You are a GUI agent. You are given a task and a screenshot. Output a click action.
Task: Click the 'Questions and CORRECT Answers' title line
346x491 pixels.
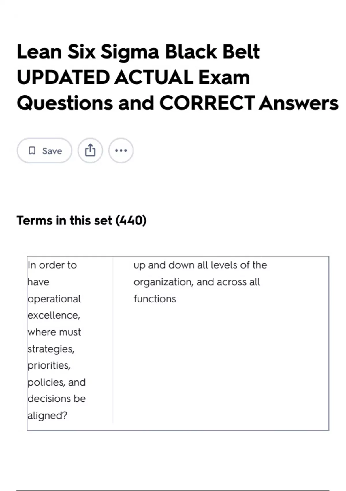(x=177, y=103)
